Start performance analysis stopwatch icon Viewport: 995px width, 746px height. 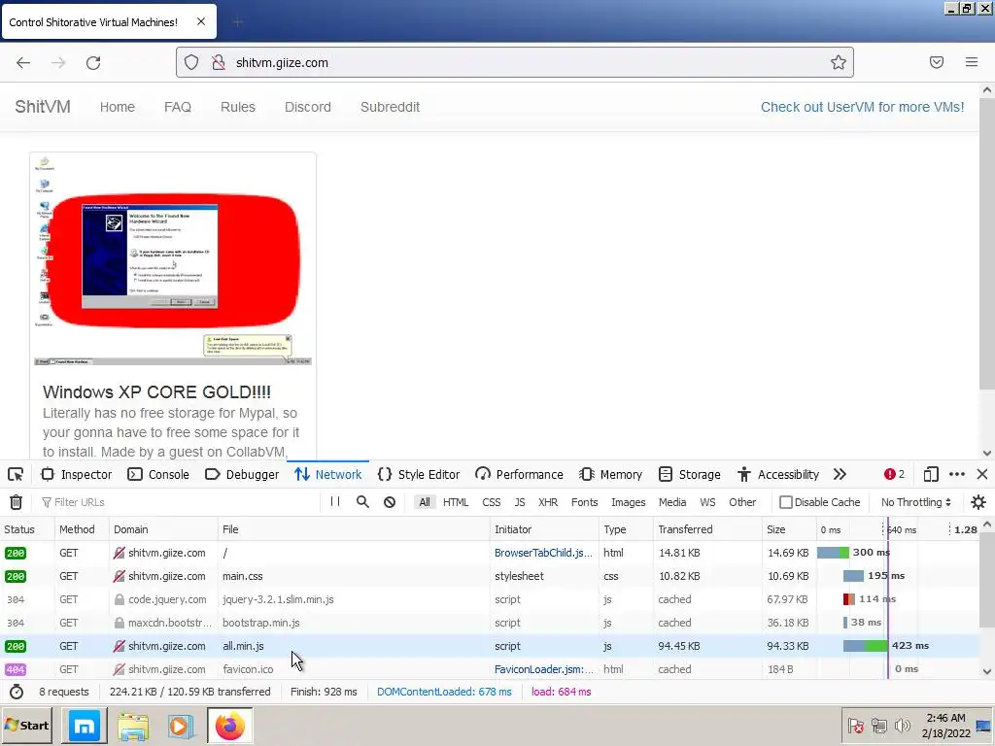pos(17,692)
